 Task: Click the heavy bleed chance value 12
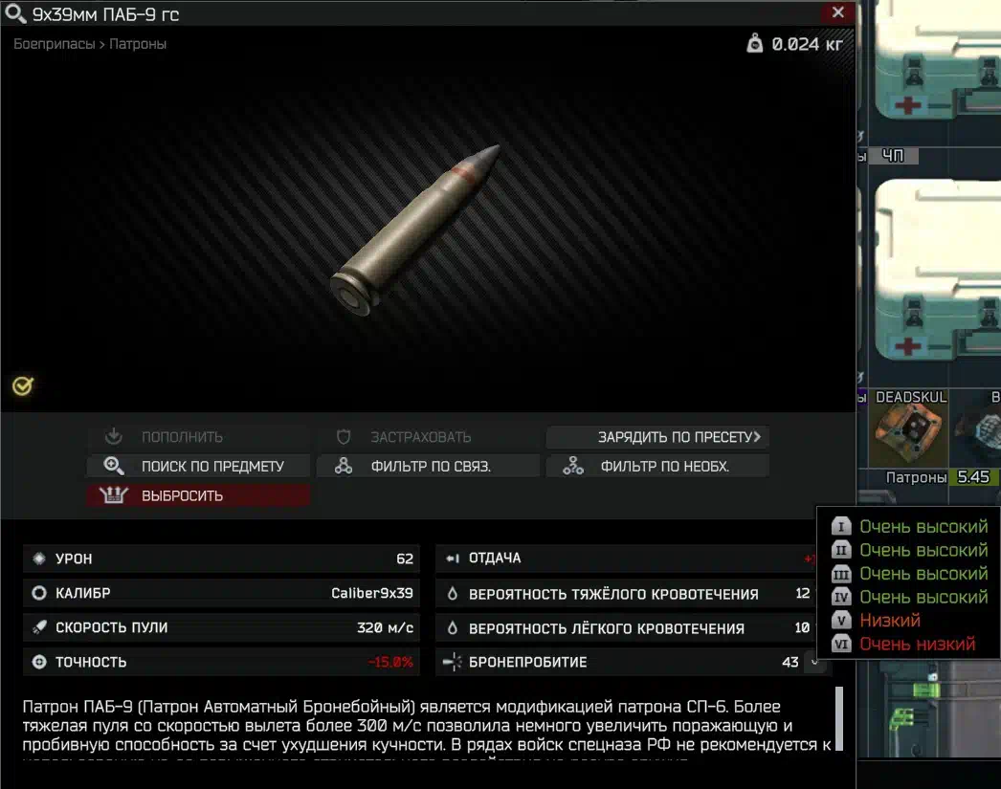click(803, 593)
